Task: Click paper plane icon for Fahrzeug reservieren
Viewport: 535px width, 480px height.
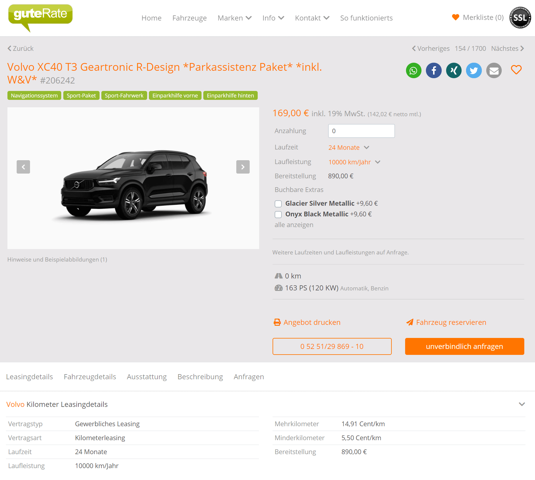Action: tap(410, 322)
